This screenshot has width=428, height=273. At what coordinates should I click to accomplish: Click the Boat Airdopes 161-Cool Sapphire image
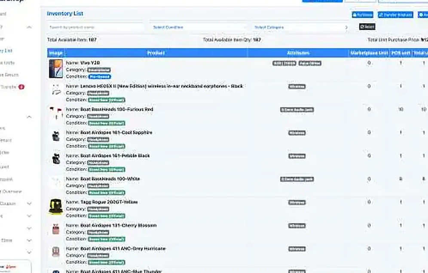coord(56,136)
